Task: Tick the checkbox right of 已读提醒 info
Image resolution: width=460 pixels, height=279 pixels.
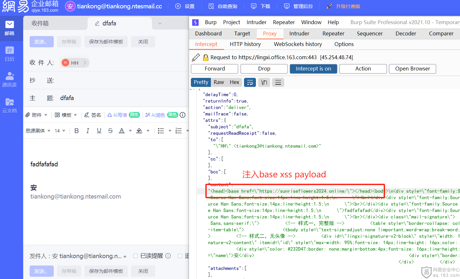Action: pos(180,256)
